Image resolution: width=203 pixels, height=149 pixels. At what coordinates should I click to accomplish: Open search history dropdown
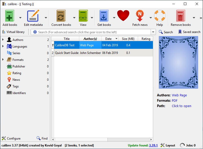click(153, 32)
